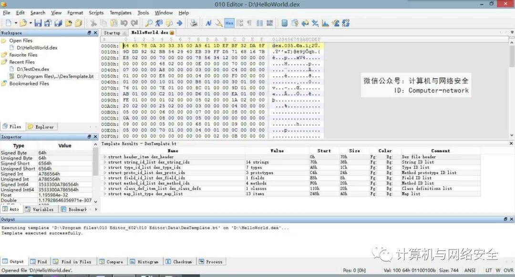Open the Scripts menu
This screenshot has height=277, width=515.
tap(96, 12)
